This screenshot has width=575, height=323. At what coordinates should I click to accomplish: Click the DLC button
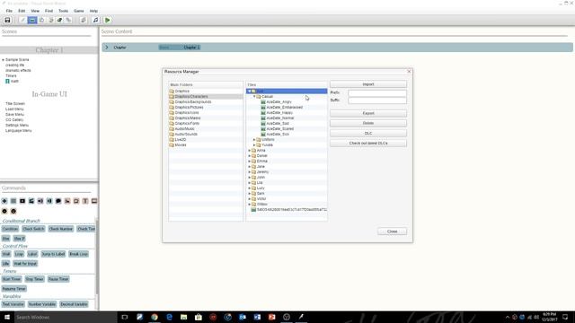pos(368,134)
